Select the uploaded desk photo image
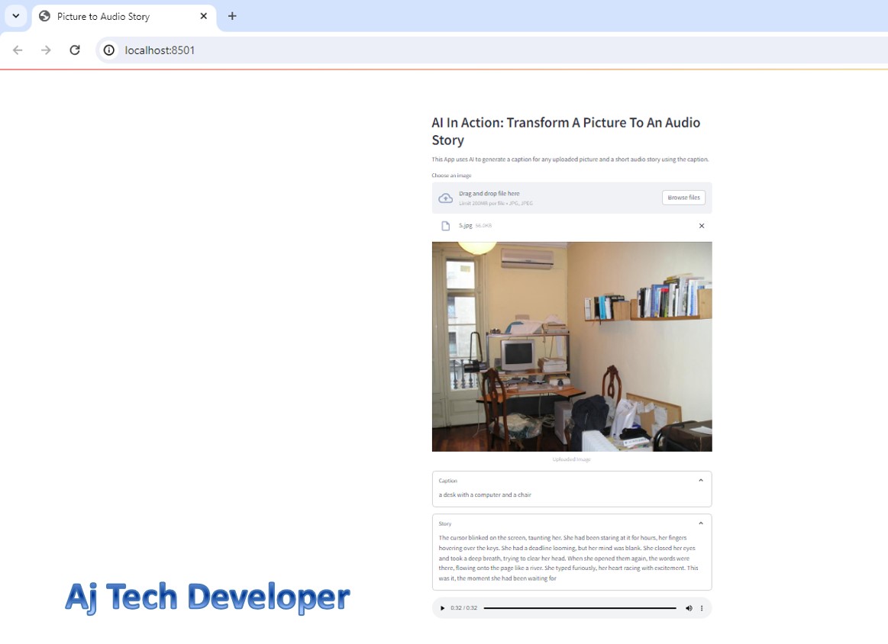Viewport: 888px width, 644px height. click(x=571, y=346)
